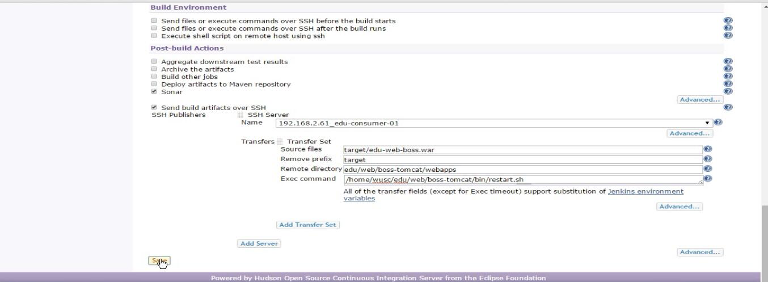Focus the Exec command text area
The image size is (768, 282).
tap(523, 179)
